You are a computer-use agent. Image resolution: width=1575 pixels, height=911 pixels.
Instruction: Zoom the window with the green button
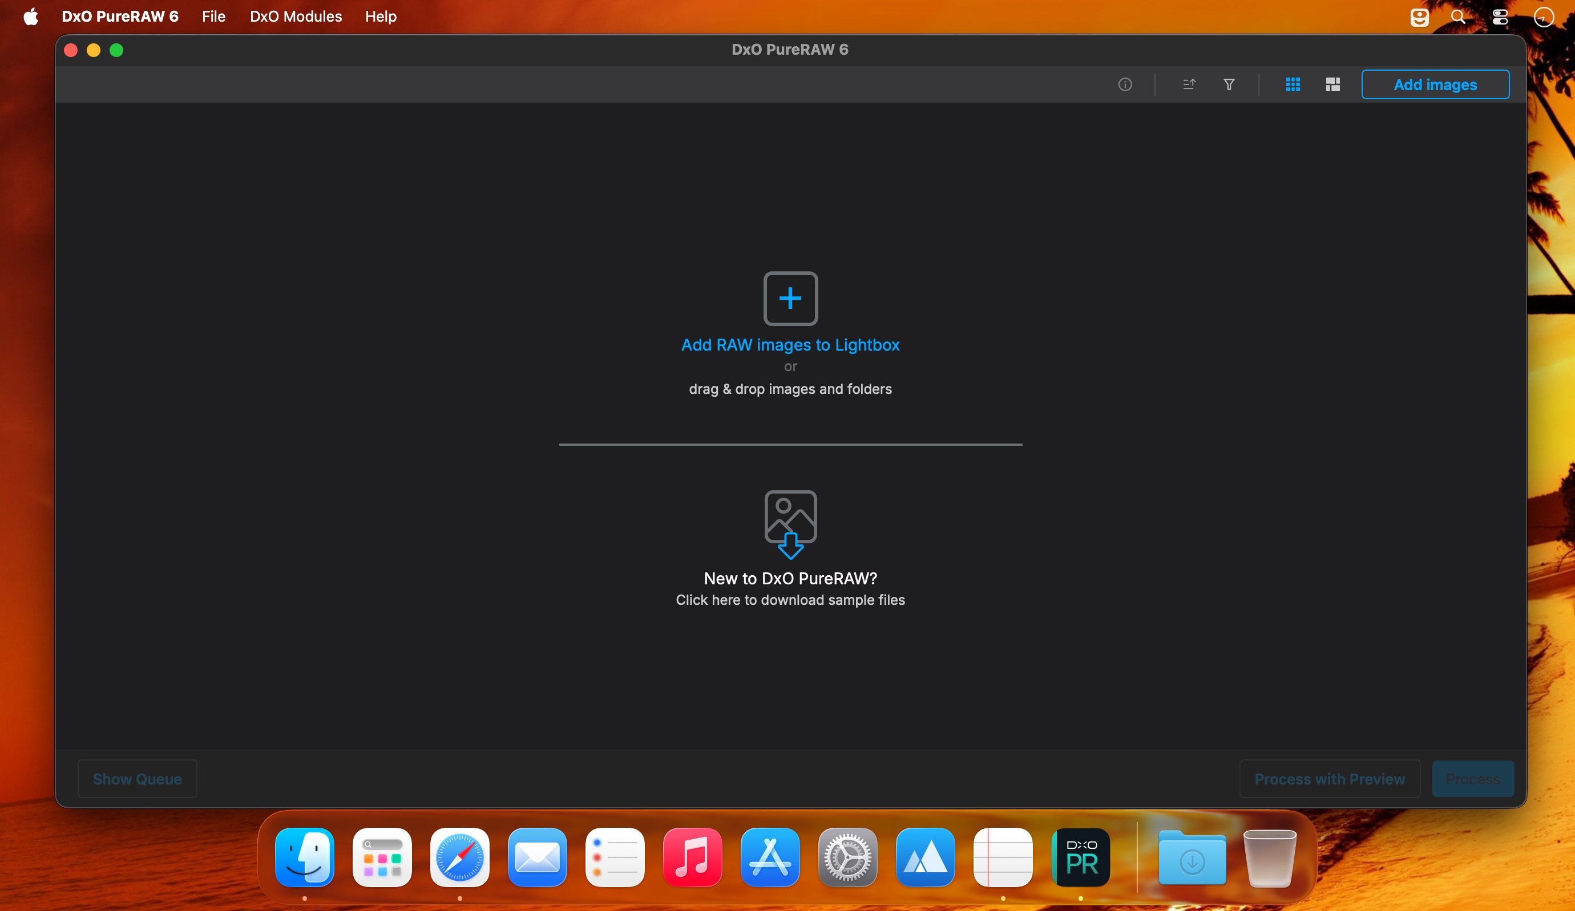[116, 50]
